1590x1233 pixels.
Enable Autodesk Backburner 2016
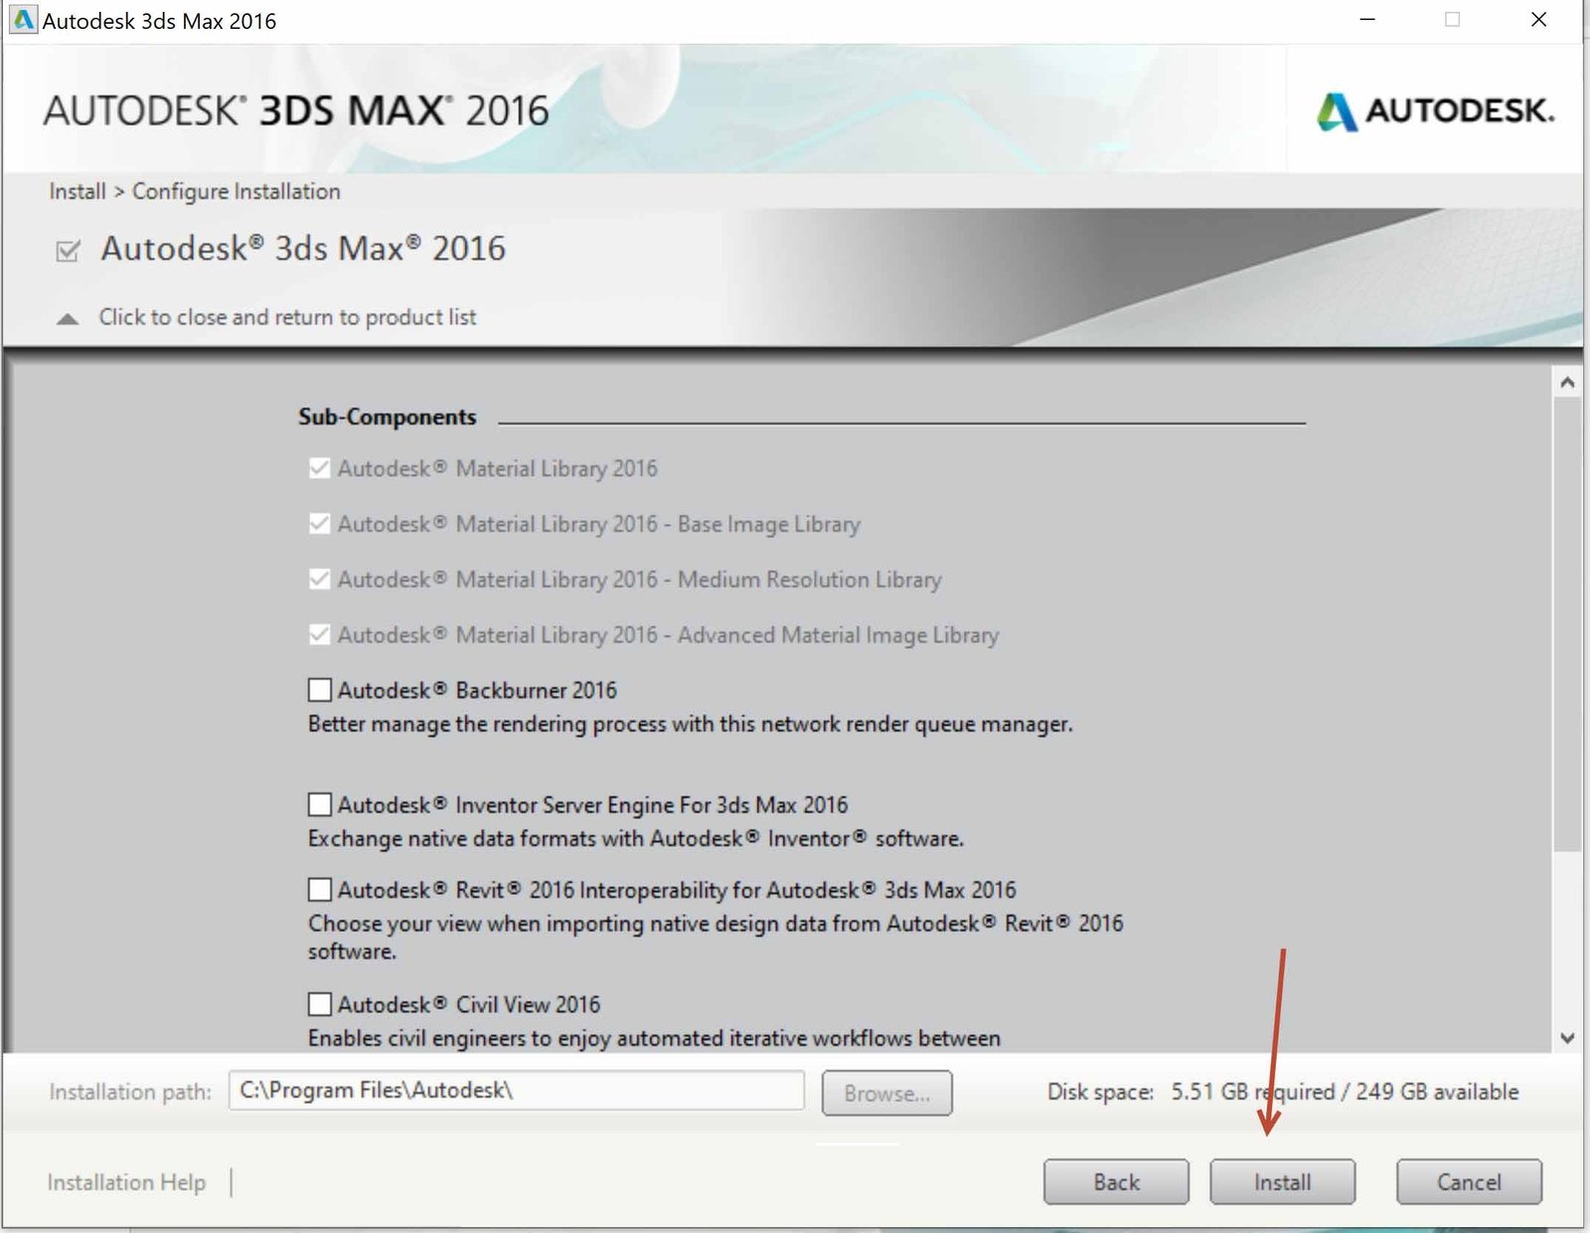coord(318,689)
